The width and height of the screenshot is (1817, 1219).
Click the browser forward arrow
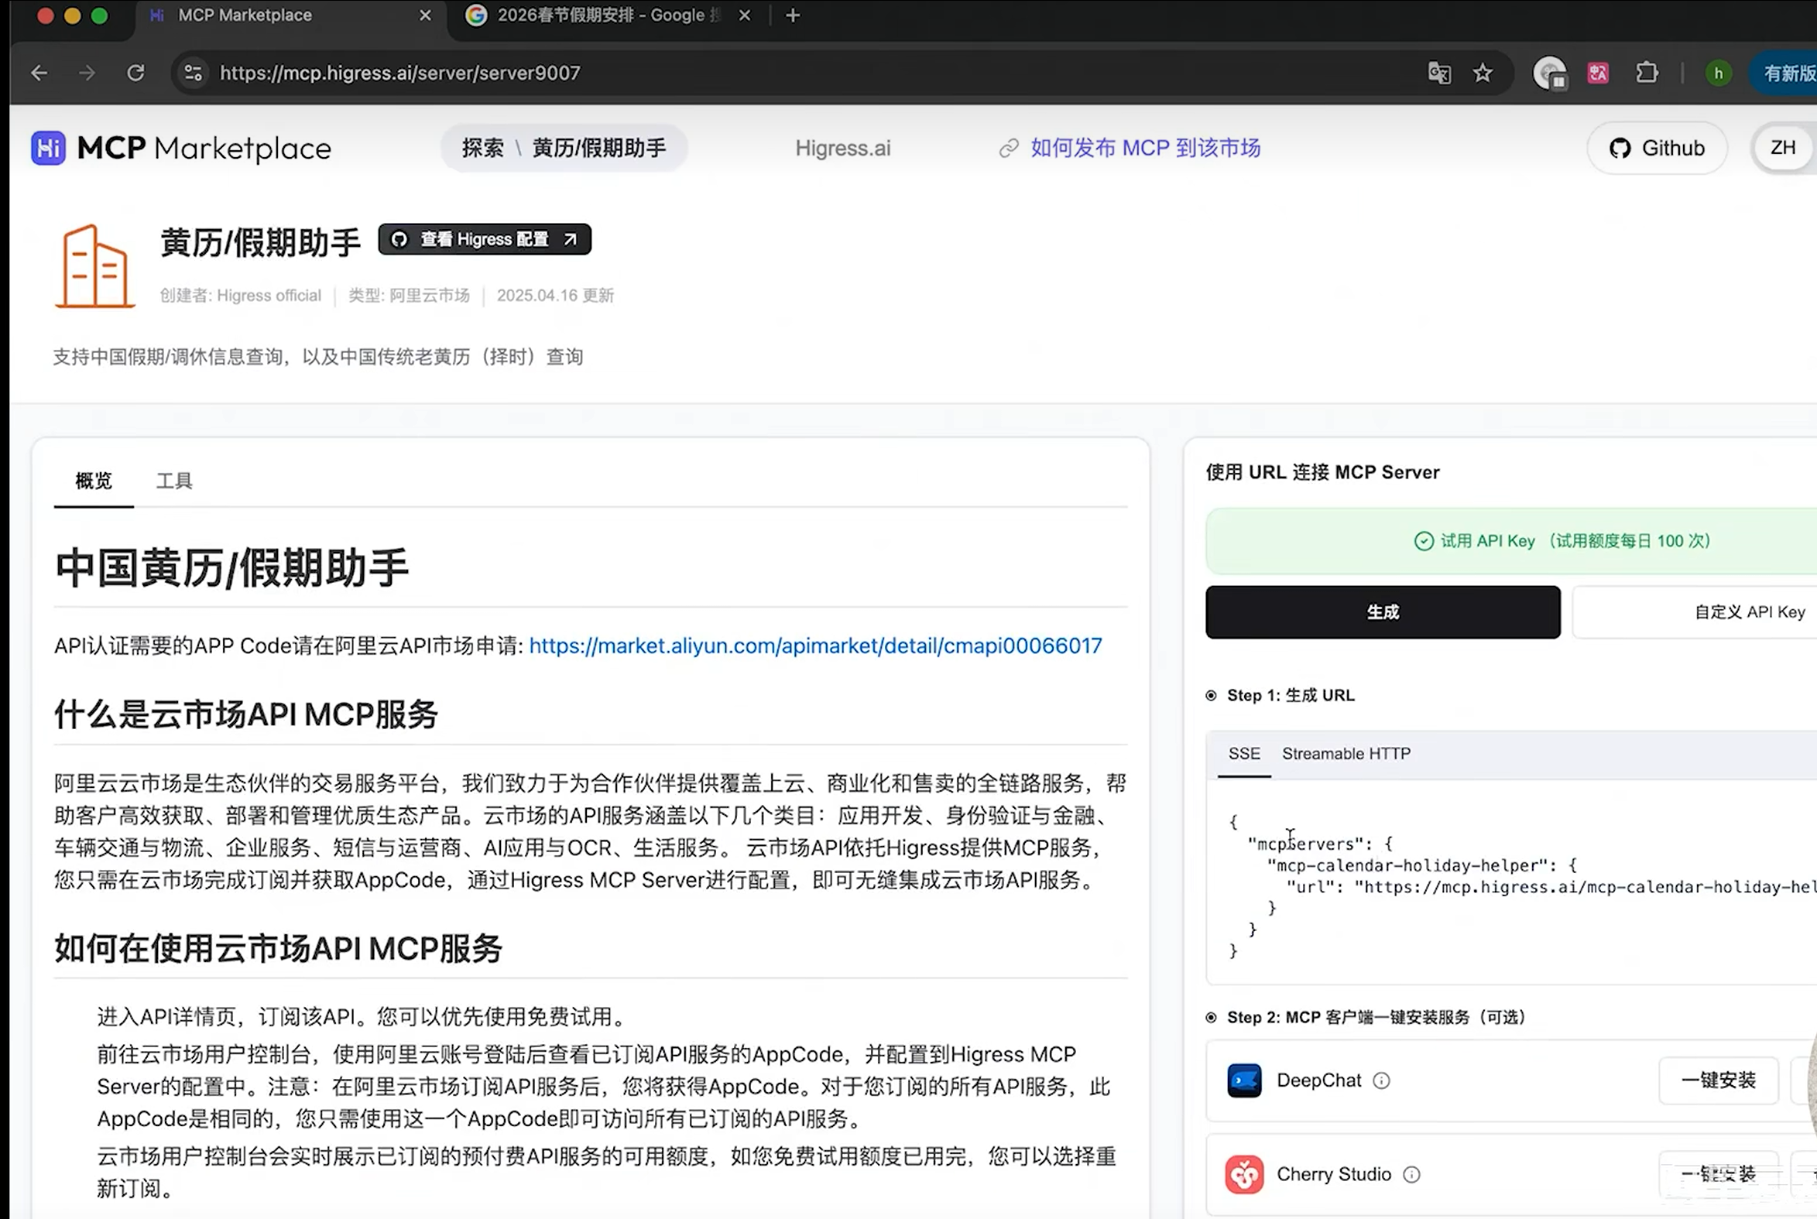[87, 73]
